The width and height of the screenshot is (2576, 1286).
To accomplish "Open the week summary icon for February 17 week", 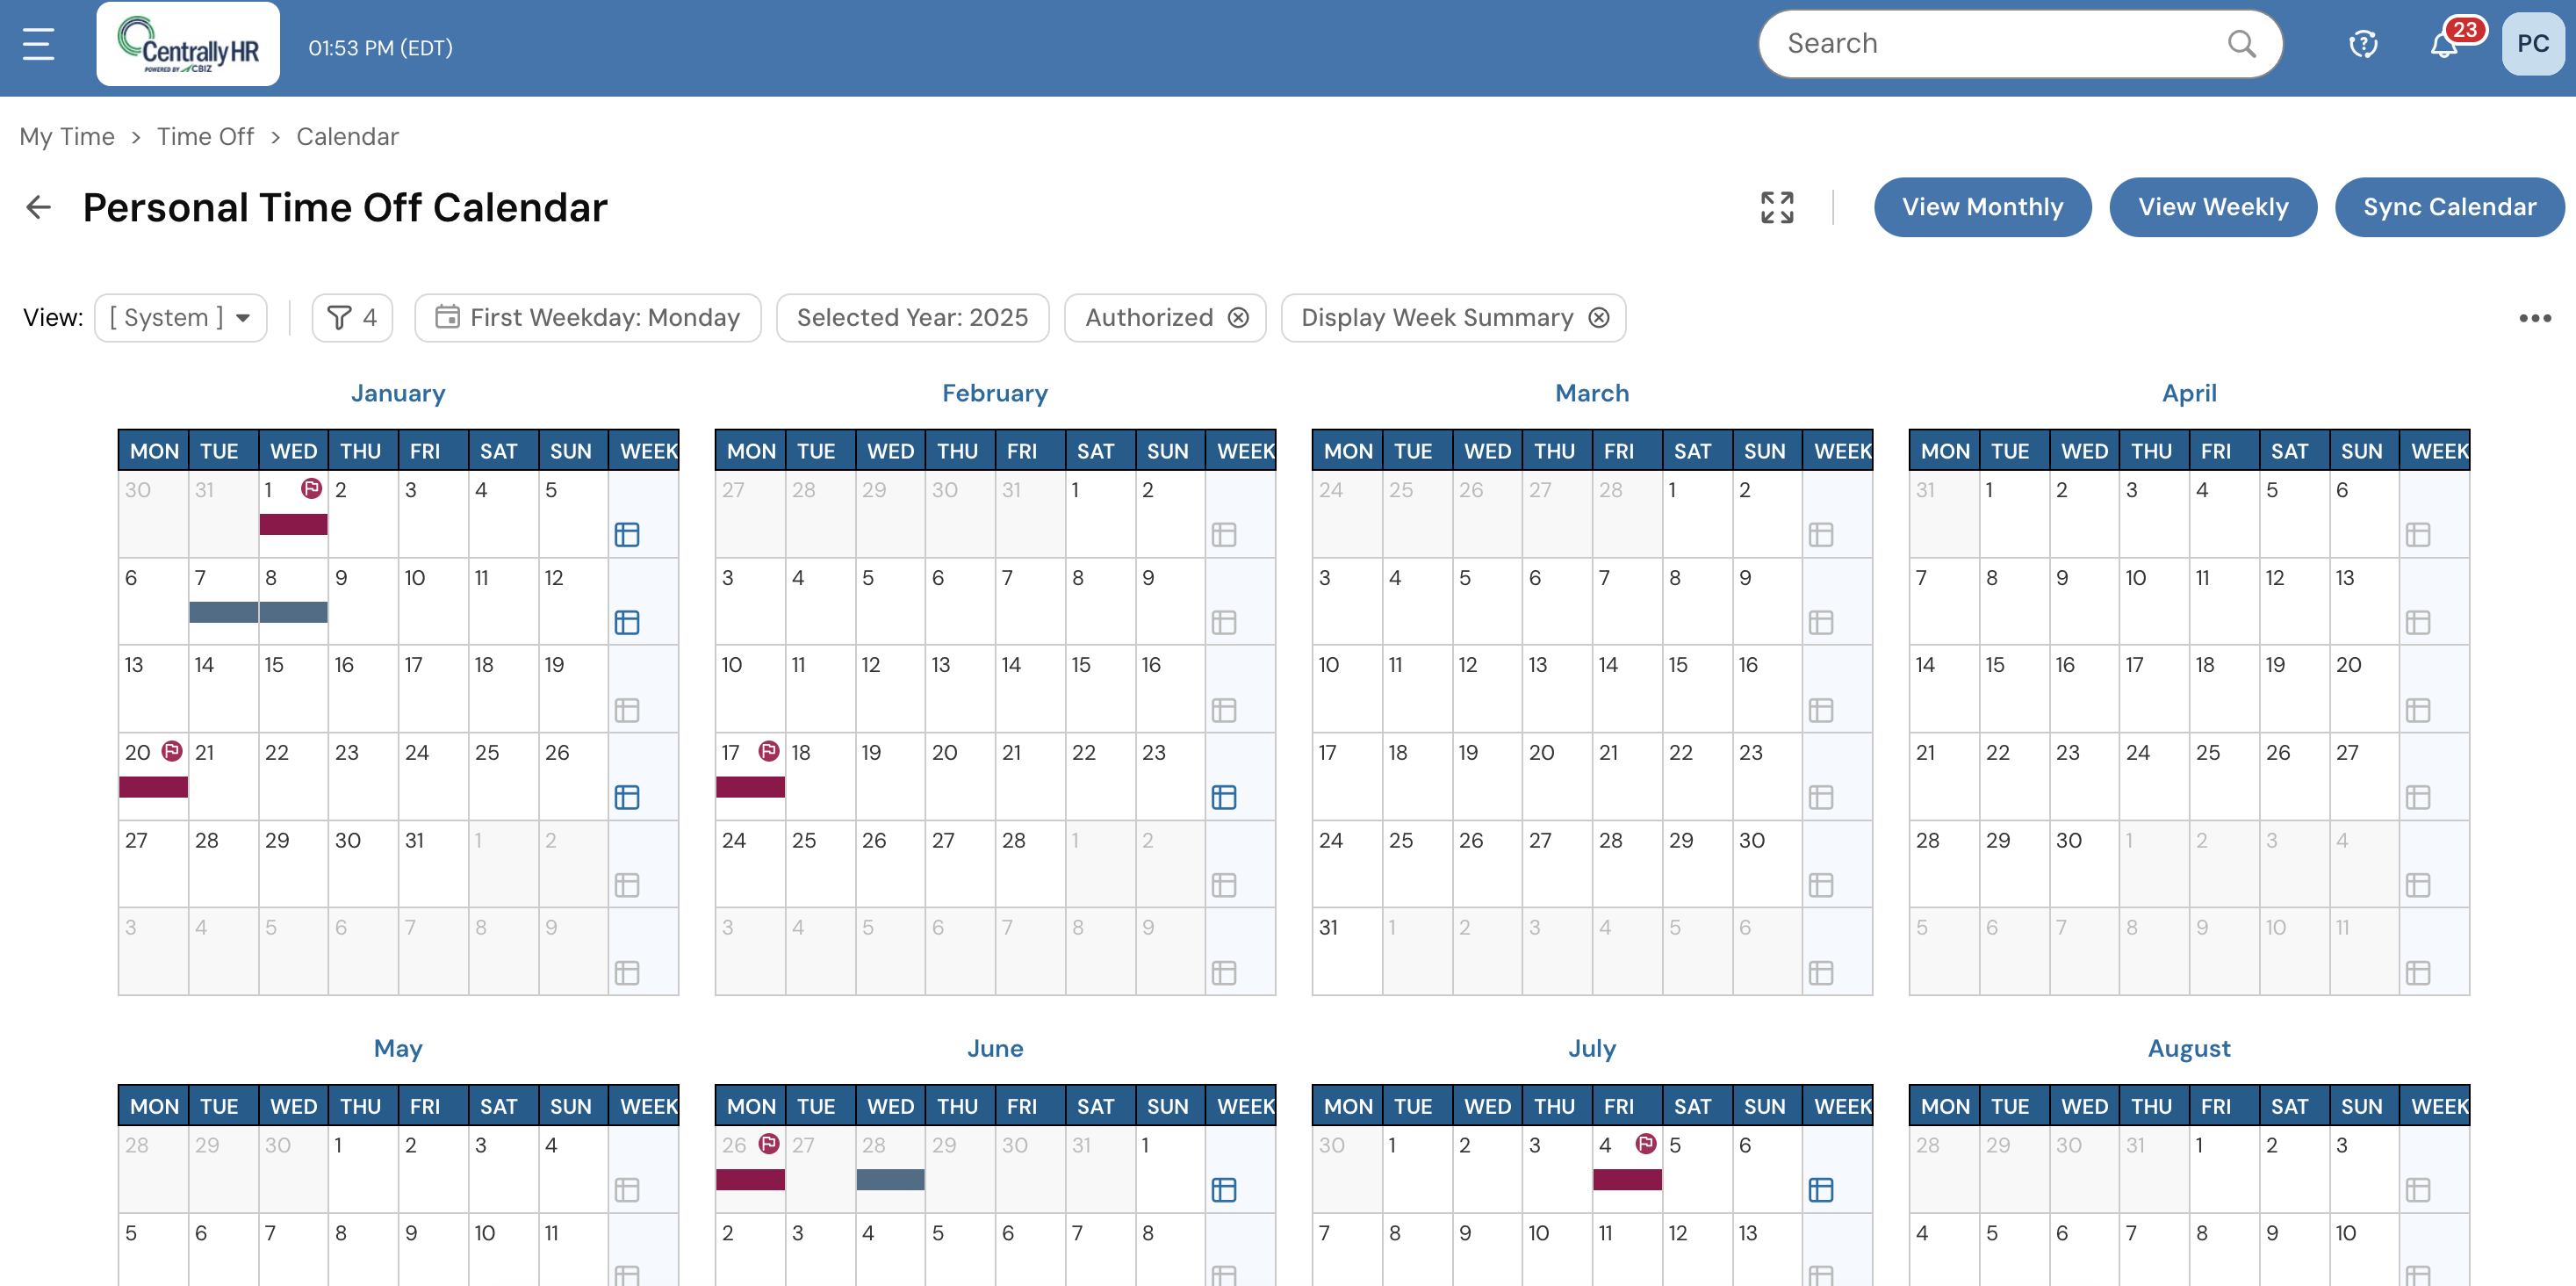I will 1223,797.
